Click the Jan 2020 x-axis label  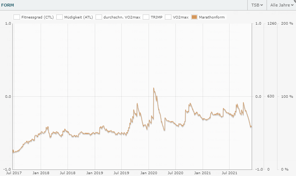tap(149, 173)
